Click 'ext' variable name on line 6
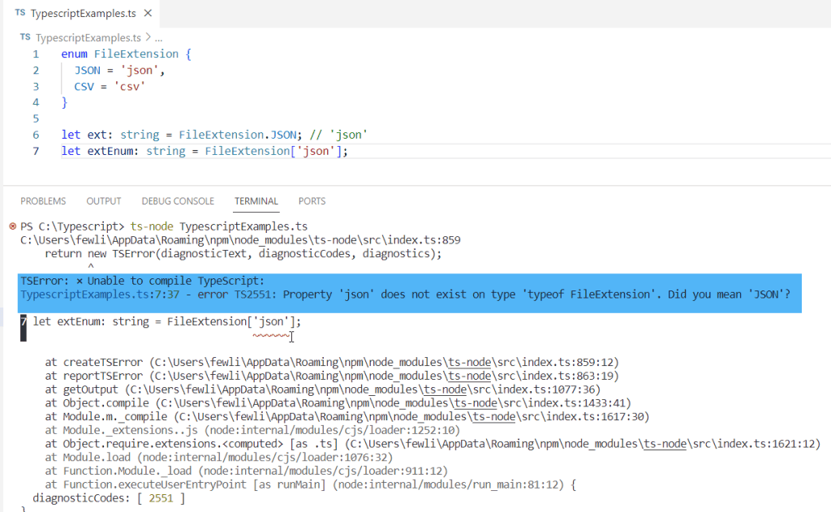This screenshot has width=831, height=512. pyautogui.click(x=97, y=135)
